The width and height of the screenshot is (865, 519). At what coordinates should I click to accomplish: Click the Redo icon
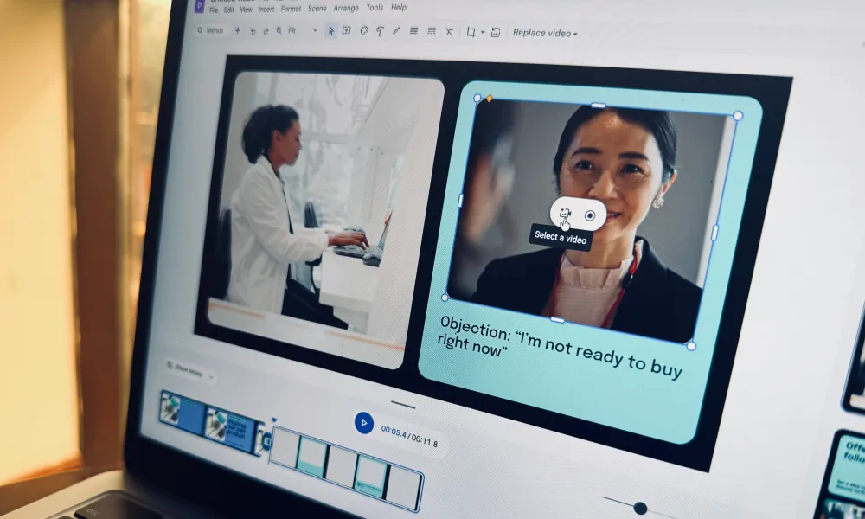[266, 31]
